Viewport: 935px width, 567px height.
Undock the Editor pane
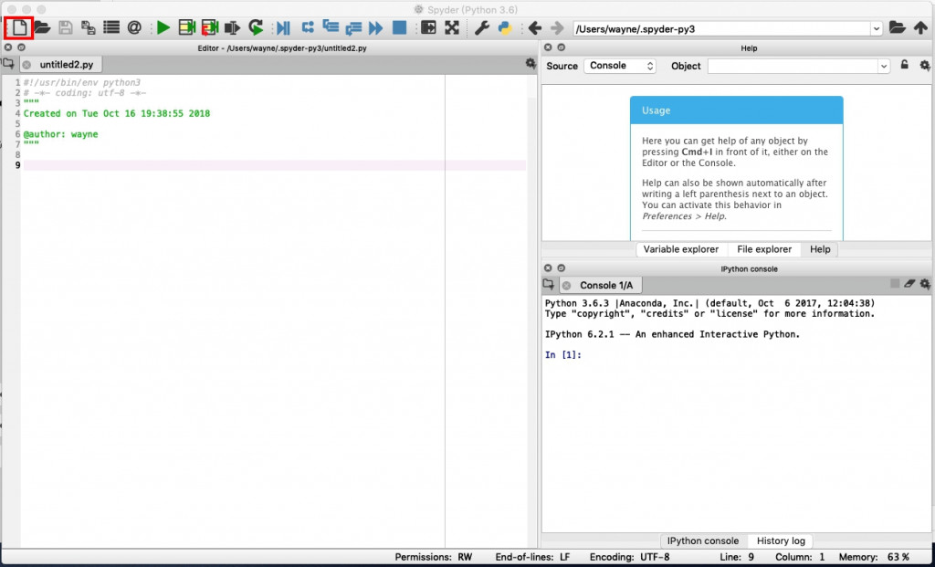click(21, 47)
